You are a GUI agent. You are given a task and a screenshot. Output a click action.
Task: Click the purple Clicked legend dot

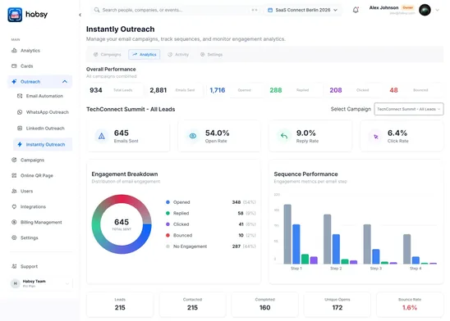pyautogui.click(x=168, y=224)
